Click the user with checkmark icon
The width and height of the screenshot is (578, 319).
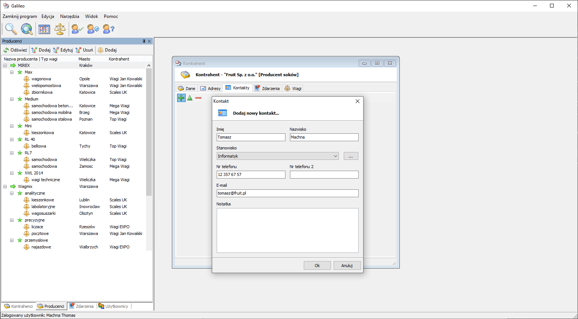(x=77, y=29)
